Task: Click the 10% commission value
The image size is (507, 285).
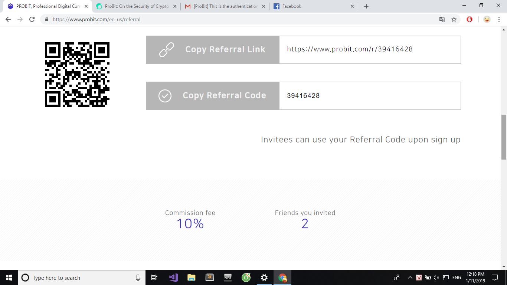Action: click(x=190, y=224)
